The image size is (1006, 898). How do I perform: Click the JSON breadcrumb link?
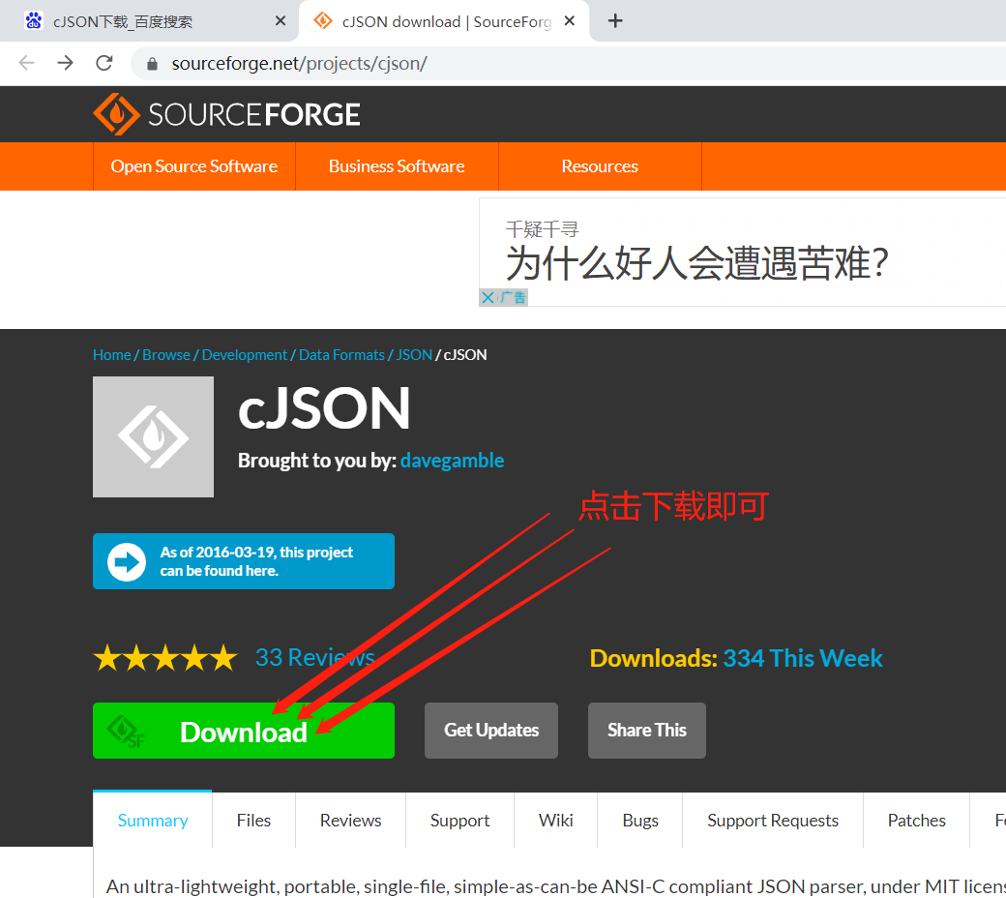click(x=414, y=355)
